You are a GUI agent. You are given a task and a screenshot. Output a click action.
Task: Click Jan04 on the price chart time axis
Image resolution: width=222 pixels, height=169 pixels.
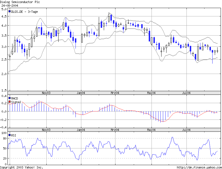click(x=81, y=93)
